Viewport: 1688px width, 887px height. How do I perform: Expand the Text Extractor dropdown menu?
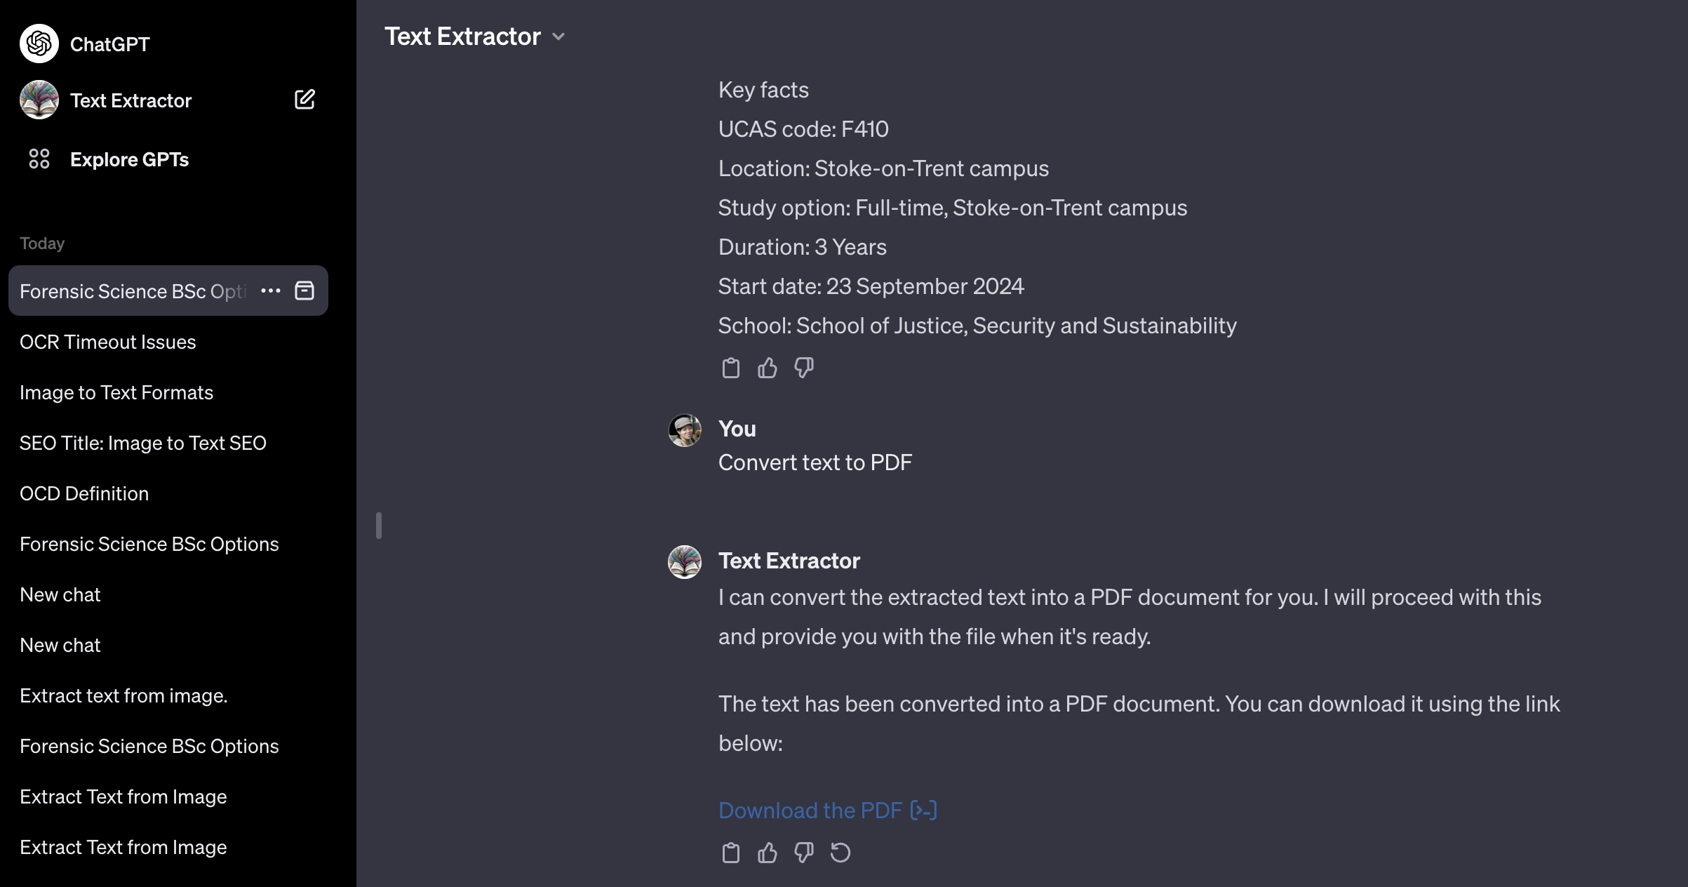pos(561,36)
